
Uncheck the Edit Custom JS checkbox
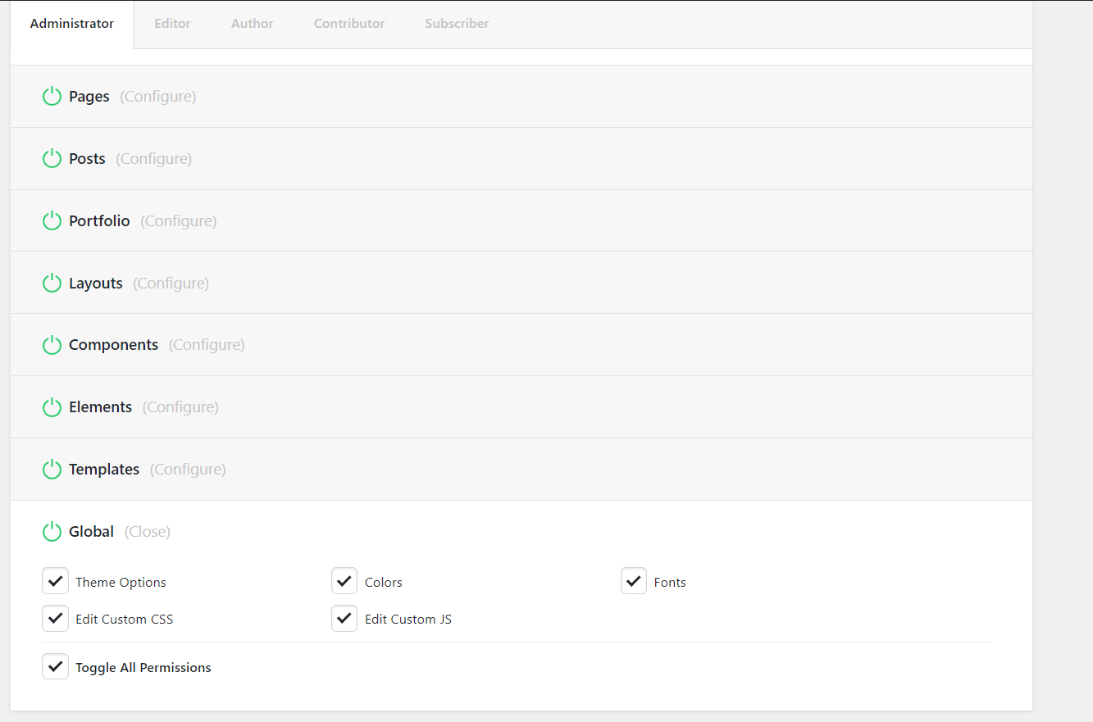344,618
